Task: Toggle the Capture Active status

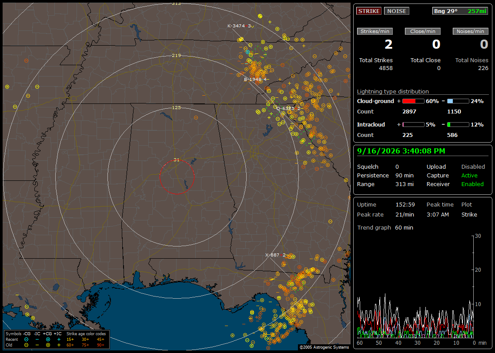Action: (469, 175)
